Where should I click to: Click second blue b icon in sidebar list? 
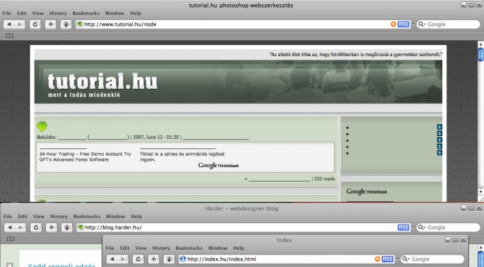tap(439, 133)
